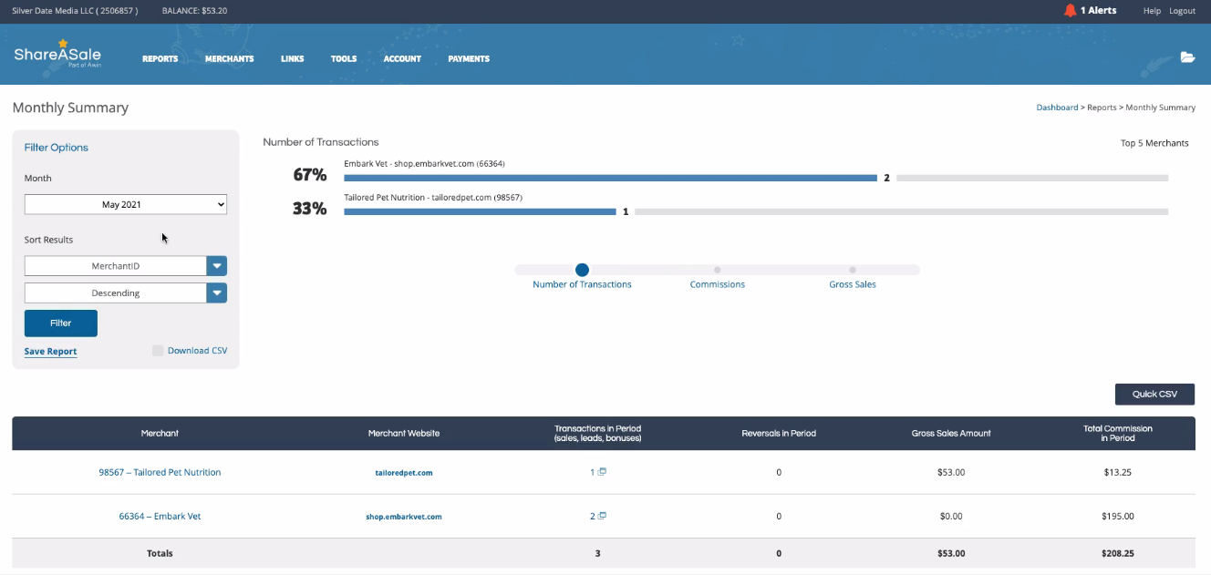The height and width of the screenshot is (575, 1211).
Task: Open 98567 – Tailored Pet Nutrition merchant link
Action: click(160, 472)
